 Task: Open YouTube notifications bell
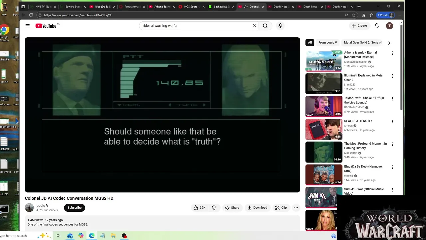(377, 26)
